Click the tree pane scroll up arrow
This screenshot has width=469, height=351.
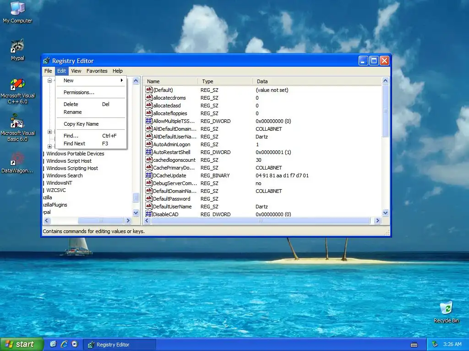[136, 80]
